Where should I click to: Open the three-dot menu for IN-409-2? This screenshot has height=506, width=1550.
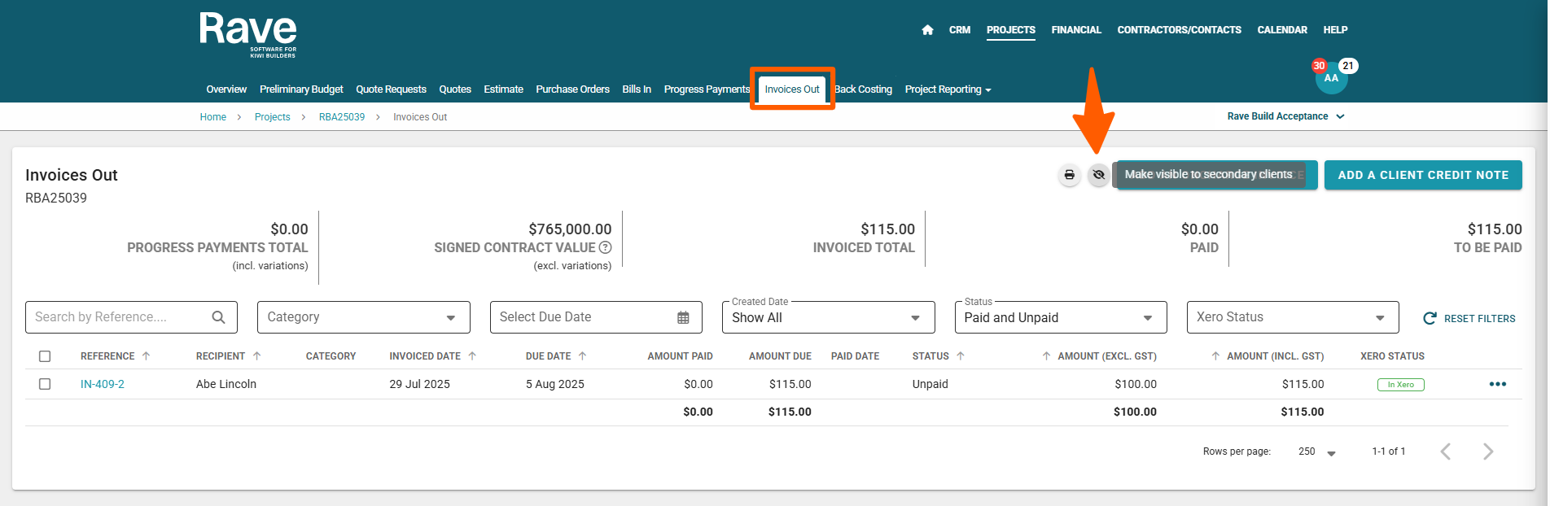(1497, 384)
